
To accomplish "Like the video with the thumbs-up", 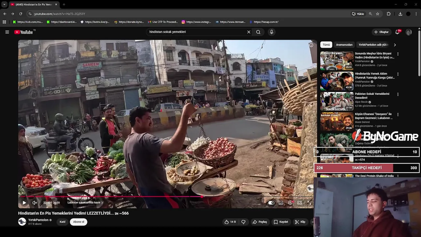I will [x=230, y=222].
